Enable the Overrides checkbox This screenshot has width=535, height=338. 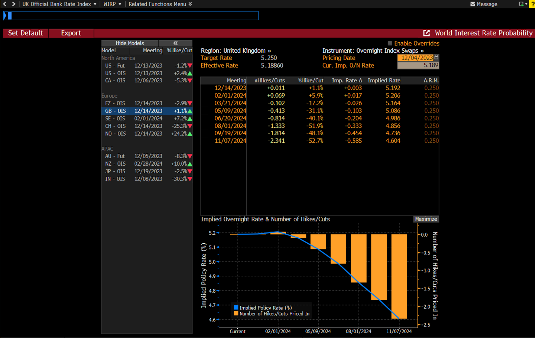390,43
